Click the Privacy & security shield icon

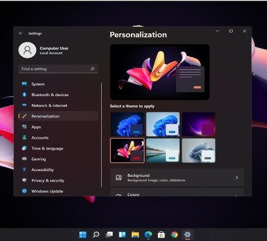pyautogui.click(x=24, y=180)
